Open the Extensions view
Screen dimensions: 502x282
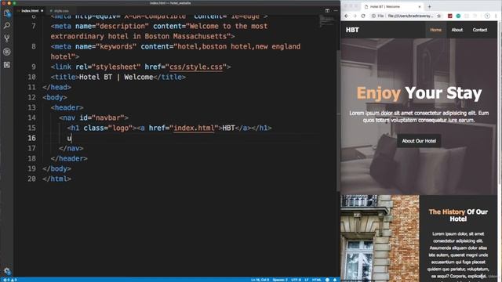click(x=7, y=64)
